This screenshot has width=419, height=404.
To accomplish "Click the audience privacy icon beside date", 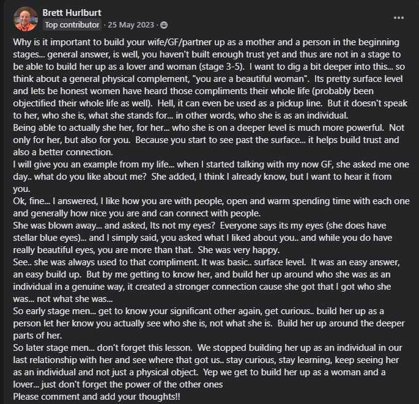I will coord(163,25).
